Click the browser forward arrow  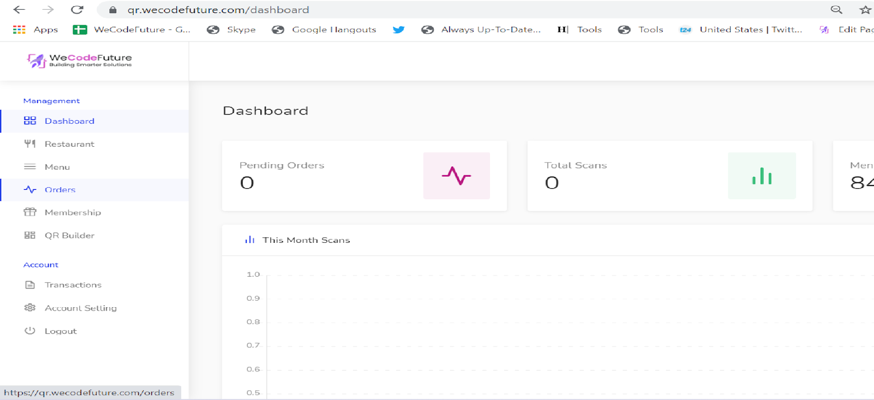[48, 10]
